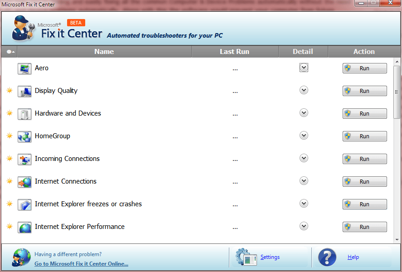Viewport: 402px width, 272px height.
Task: Click the Hardware and Devices icon
Action: pos(24,114)
